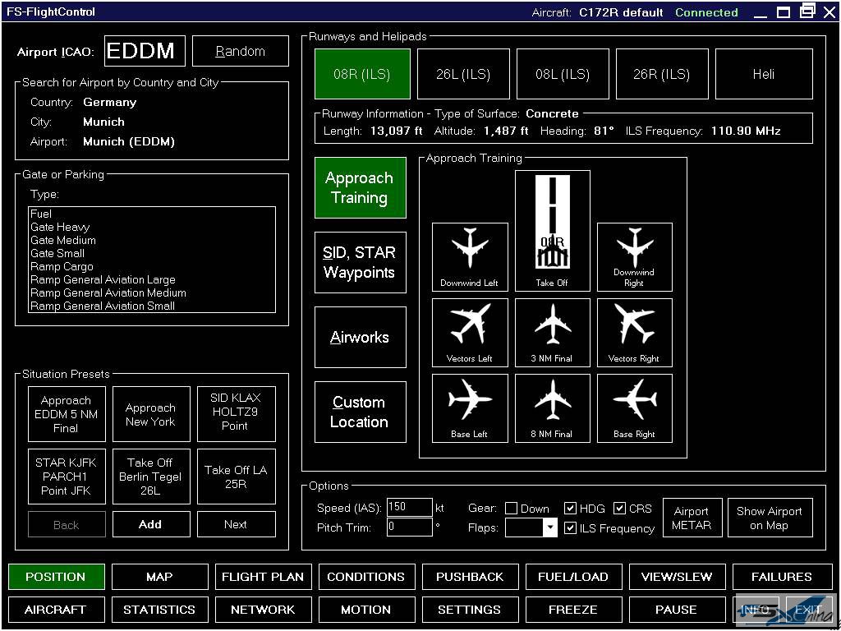Select Gate Heavy parking type
The image size is (841, 631).
(x=152, y=227)
